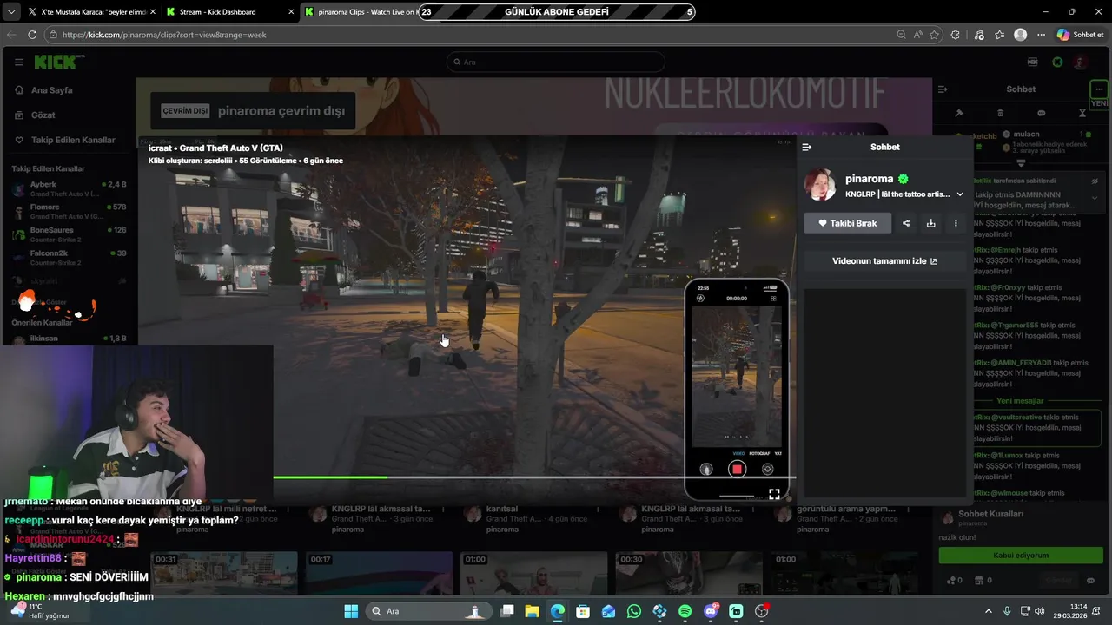Open Flomore channel in followed list
This screenshot has height=625, width=1112.
click(x=68, y=211)
